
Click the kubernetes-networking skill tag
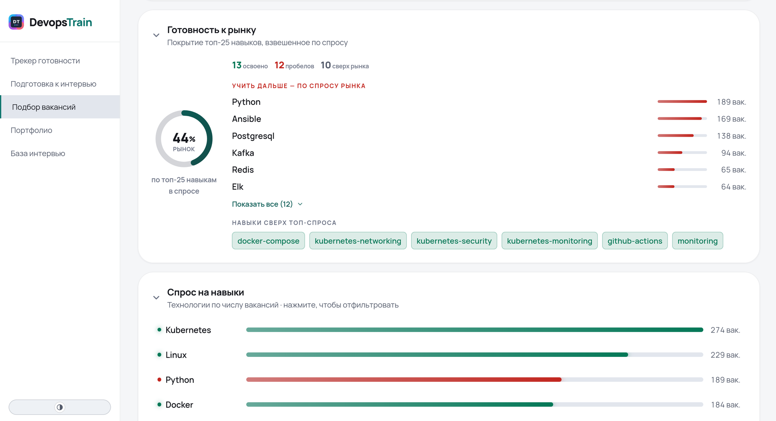358,241
